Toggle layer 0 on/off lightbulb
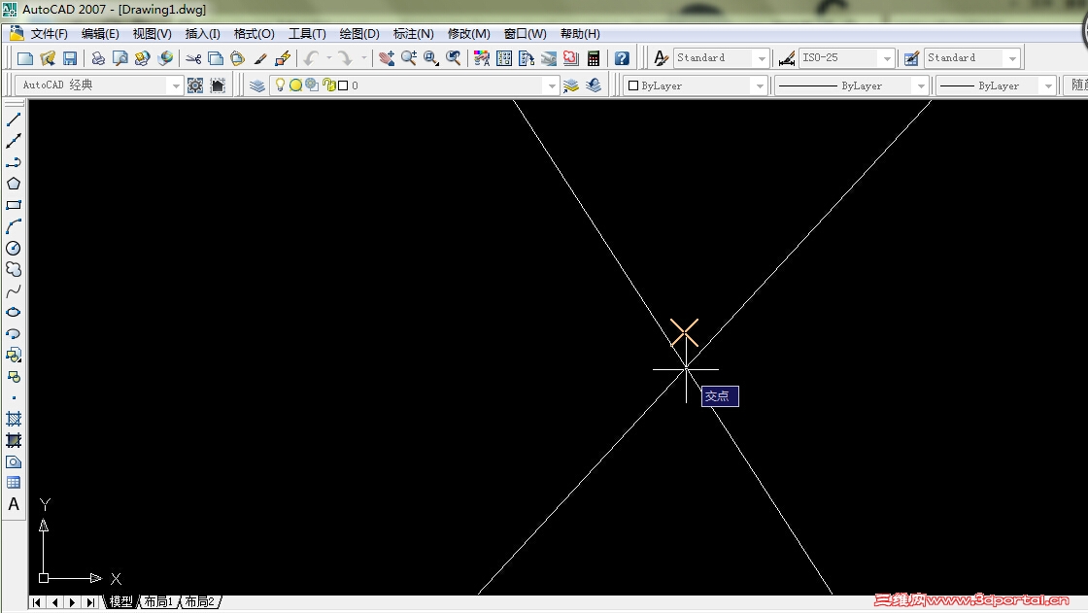The height and width of the screenshot is (613, 1088). point(280,85)
